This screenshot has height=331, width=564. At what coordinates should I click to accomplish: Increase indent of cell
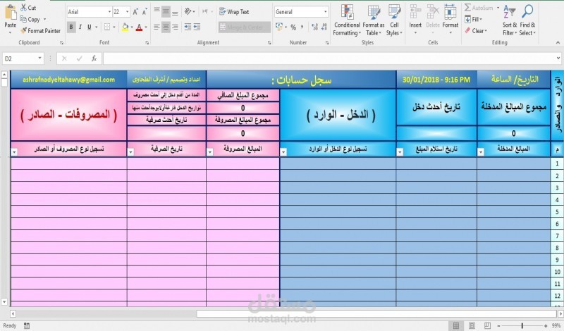click(197, 27)
